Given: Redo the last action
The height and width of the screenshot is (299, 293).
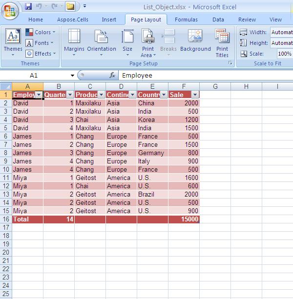Looking at the screenshot, I should [x=54, y=6].
